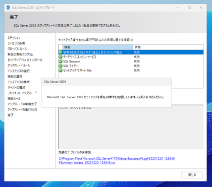Click the フルテキスト アップグレード step in sidebar
The height and width of the screenshot is (187, 212).
coord(22,93)
